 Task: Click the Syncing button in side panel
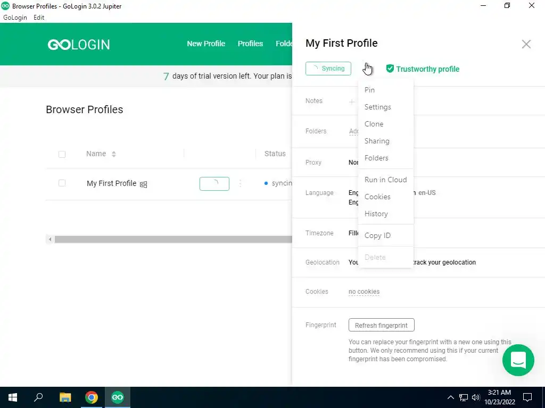328,69
